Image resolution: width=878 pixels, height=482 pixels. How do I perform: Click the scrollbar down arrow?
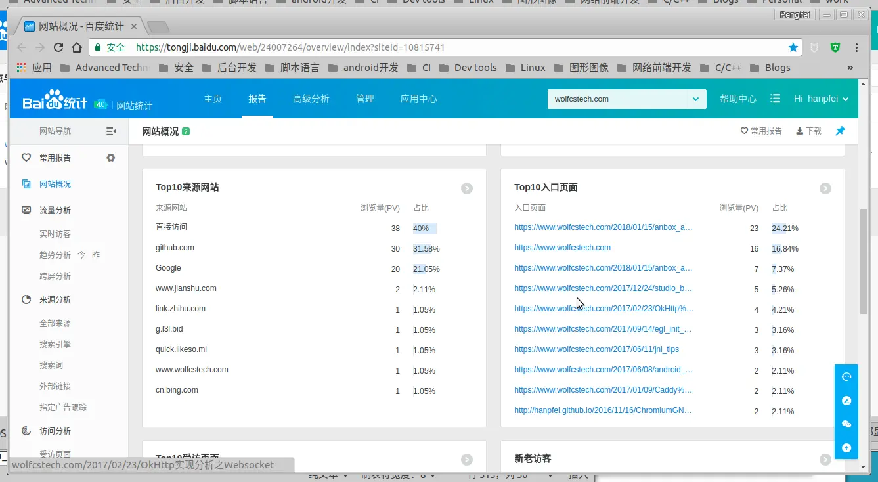pyautogui.click(x=864, y=467)
